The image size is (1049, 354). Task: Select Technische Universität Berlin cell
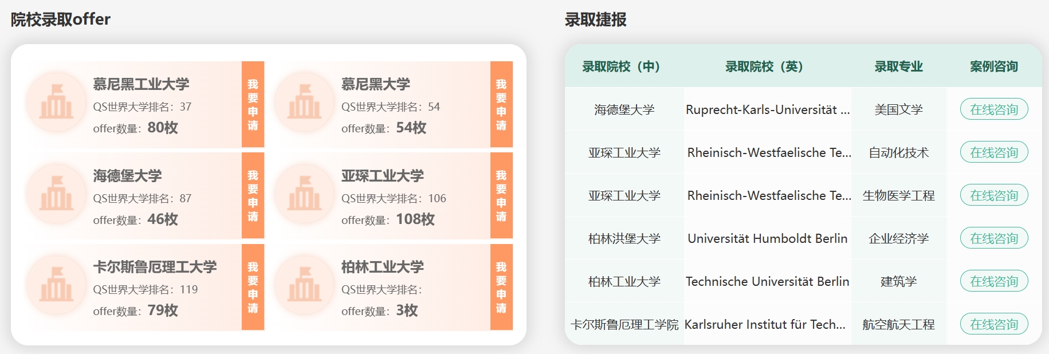coord(767,281)
